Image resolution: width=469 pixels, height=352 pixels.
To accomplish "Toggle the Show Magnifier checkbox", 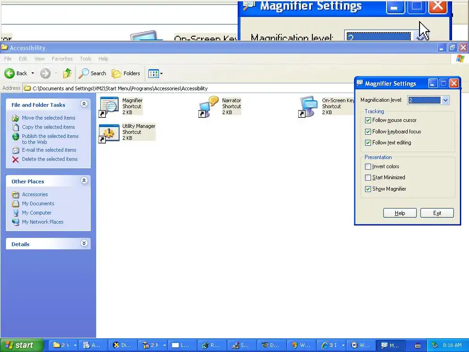I will click(x=368, y=189).
